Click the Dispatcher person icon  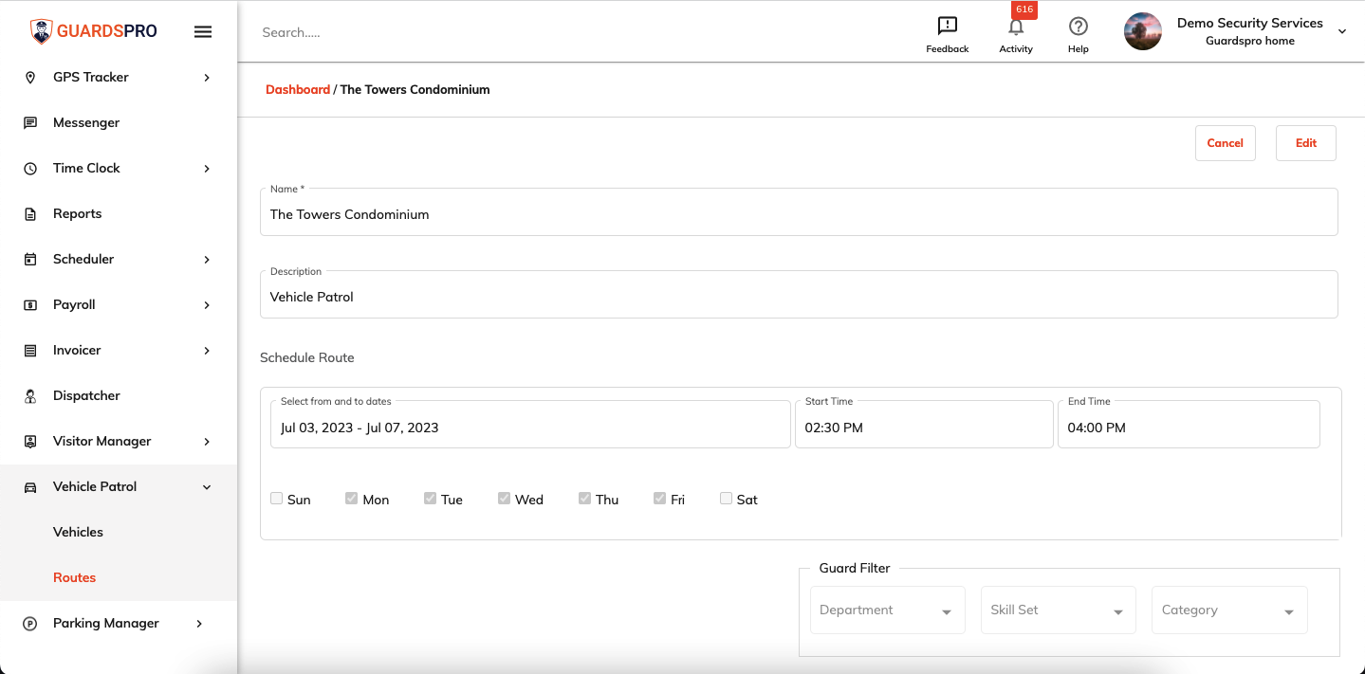click(30, 395)
